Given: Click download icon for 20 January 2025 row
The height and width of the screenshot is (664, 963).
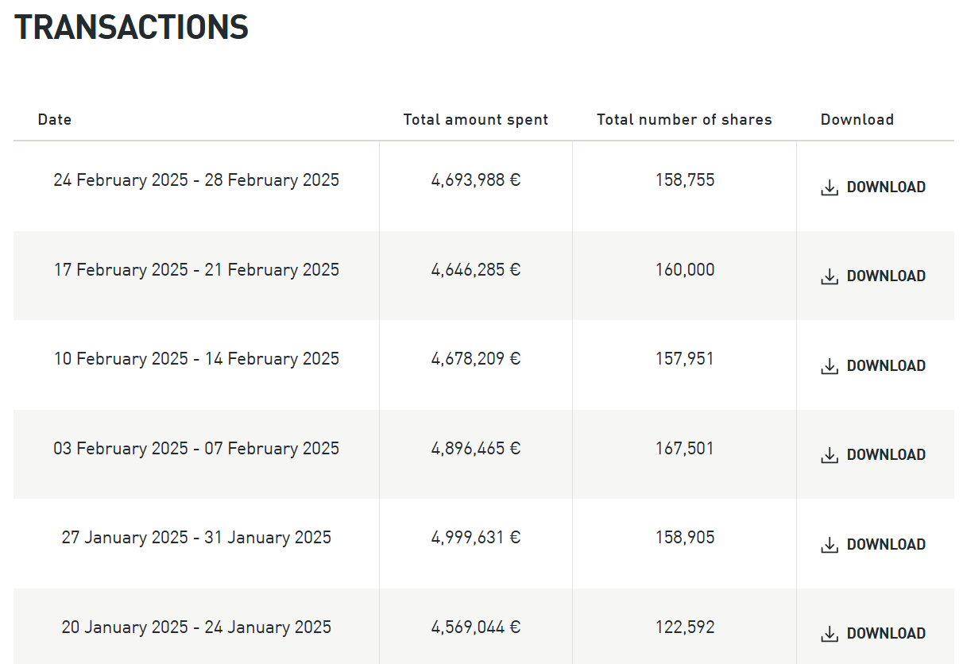Looking at the screenshot, I should tap(830, 634).
